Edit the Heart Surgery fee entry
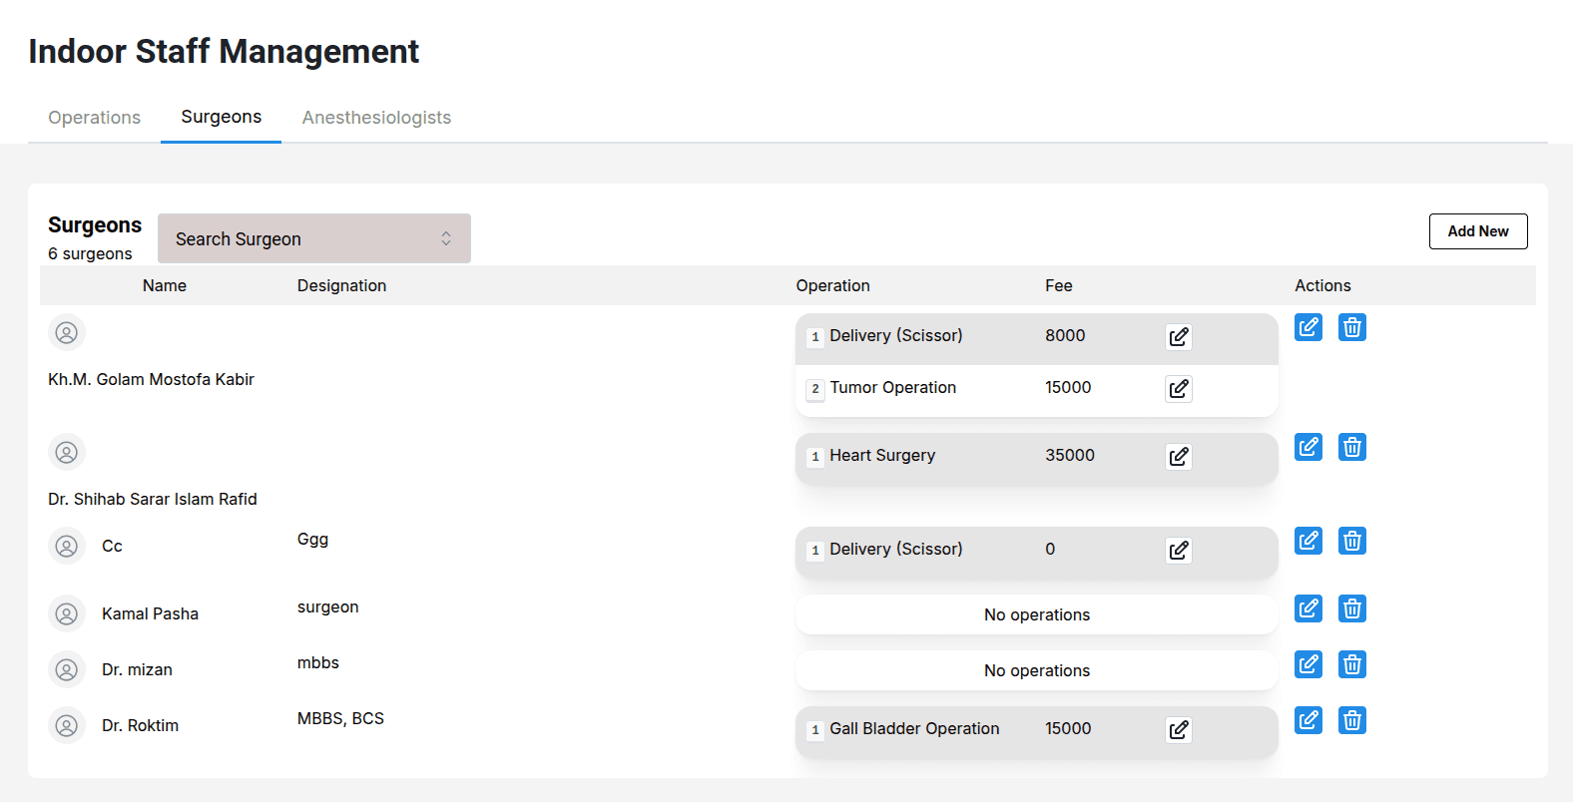The height and width of the screenshot is (802, 1573). coord(1178,457)
